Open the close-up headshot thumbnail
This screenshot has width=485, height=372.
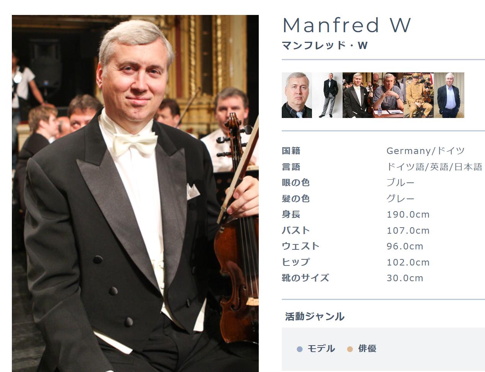(297, 95)
